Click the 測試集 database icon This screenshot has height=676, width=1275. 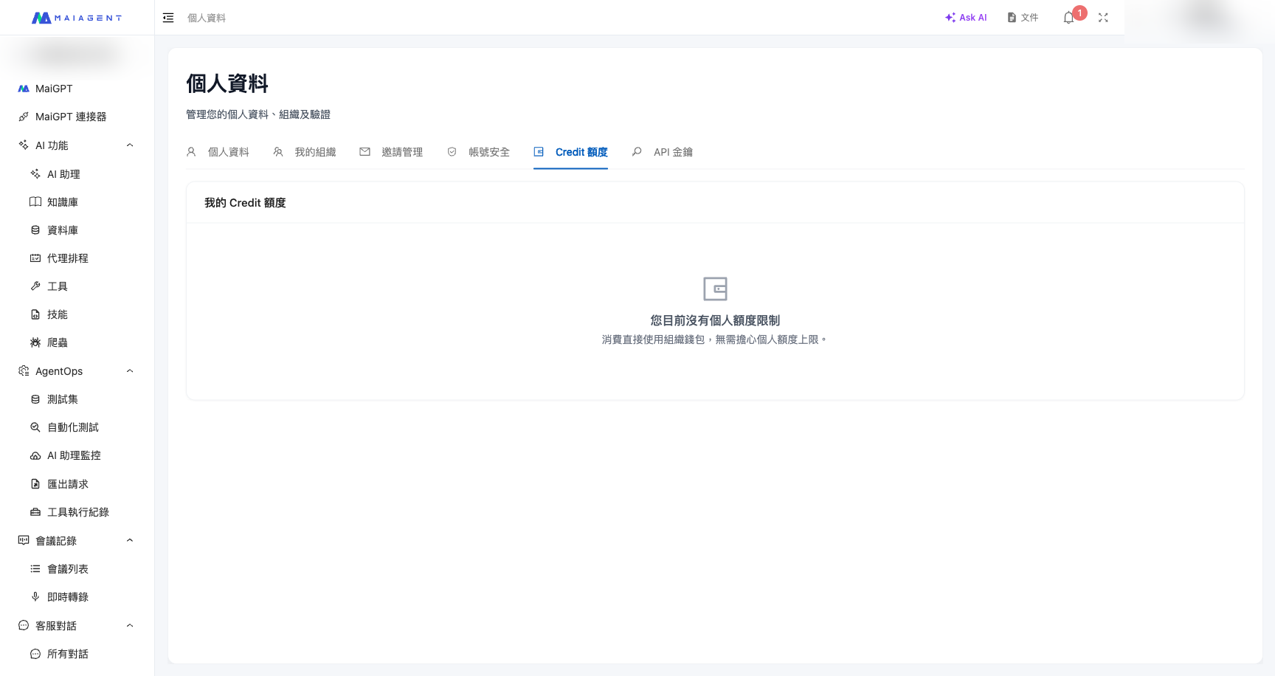click(35, 399)
